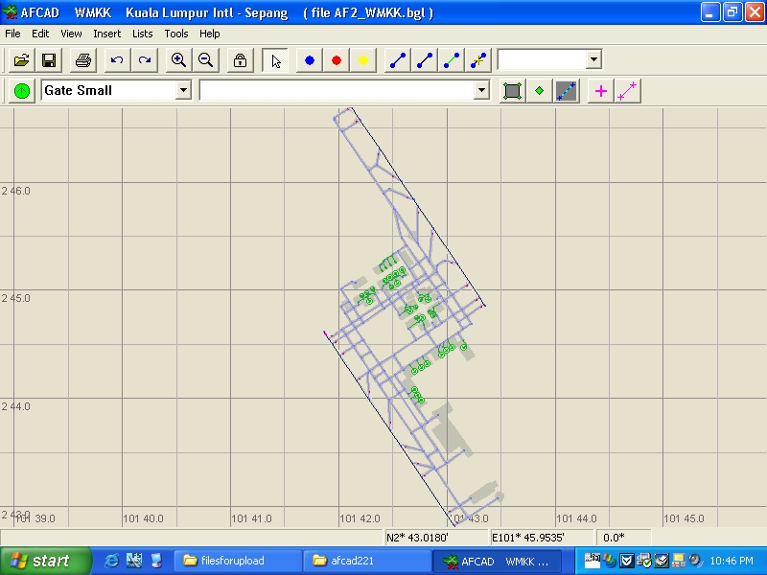The width and height of the screenshot is (767, 575).
Task: Undo the last edit
Action: [117, 60]
